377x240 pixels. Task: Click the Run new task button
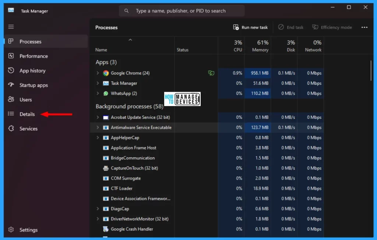coord(250,27)
